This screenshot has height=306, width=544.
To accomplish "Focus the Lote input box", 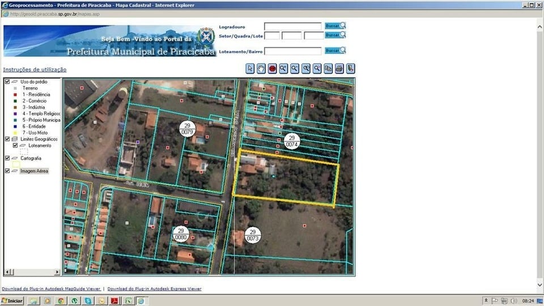I will pyautogui.click(x=313, y=36).
